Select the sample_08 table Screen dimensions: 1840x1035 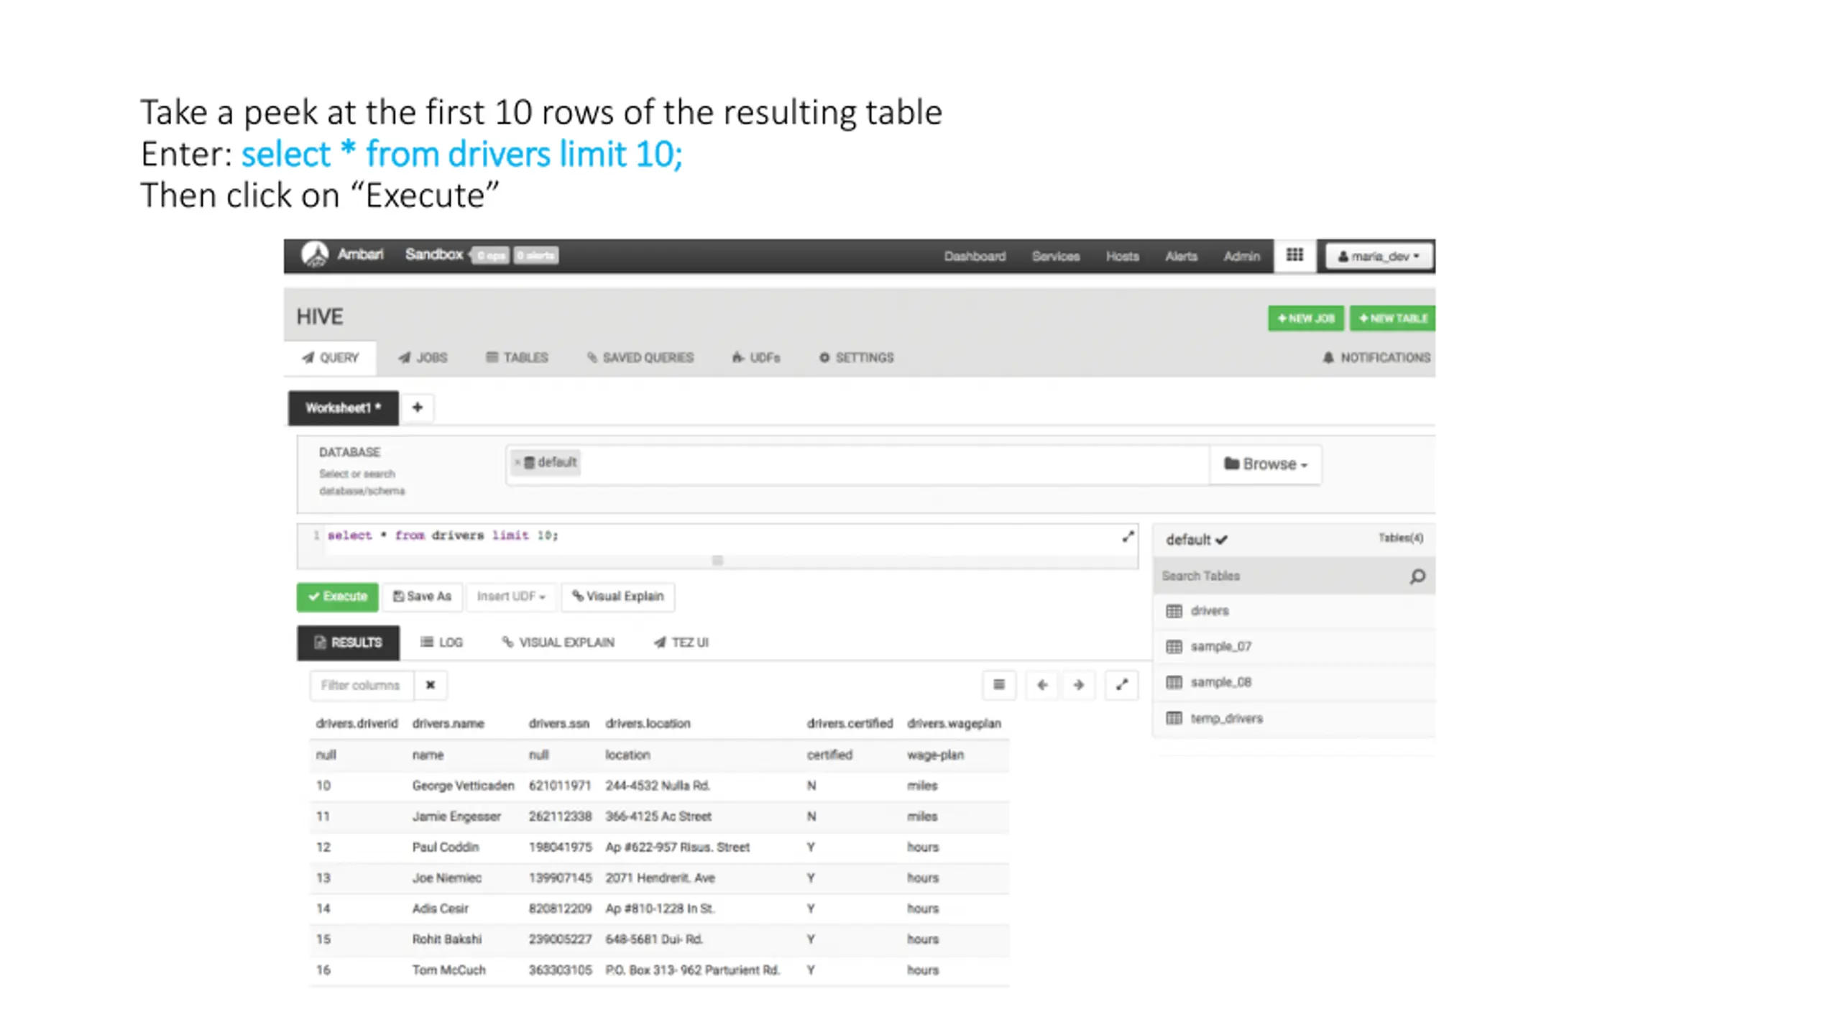1294,682
